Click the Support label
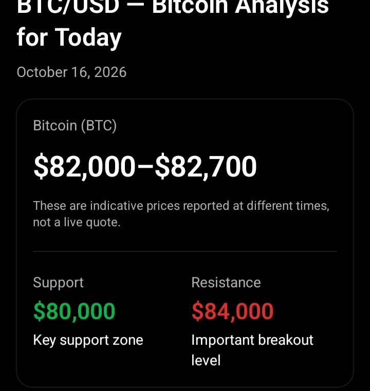The height and width of the screenshot is (391, 370). [58, 283]
